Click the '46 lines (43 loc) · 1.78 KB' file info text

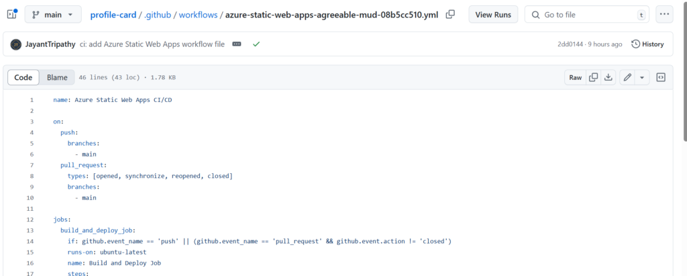[127, 78]
